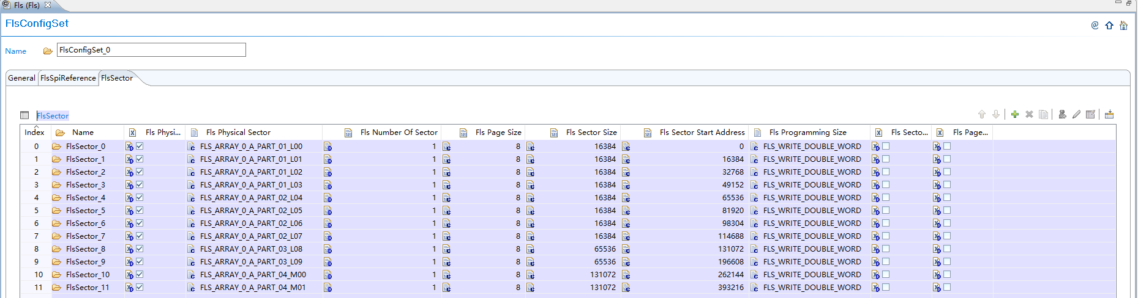The width and height of the screenshot is (1138, 298).
Task: Enable Fls Page... checkbox for FlsSector_5
Action: (x=947, y=210)
